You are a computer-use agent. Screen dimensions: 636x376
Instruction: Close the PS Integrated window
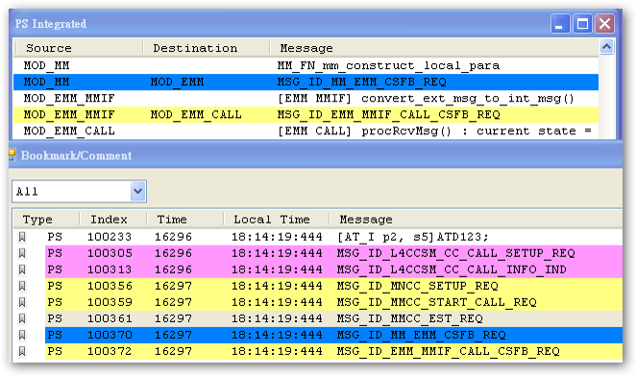(604, 23)
